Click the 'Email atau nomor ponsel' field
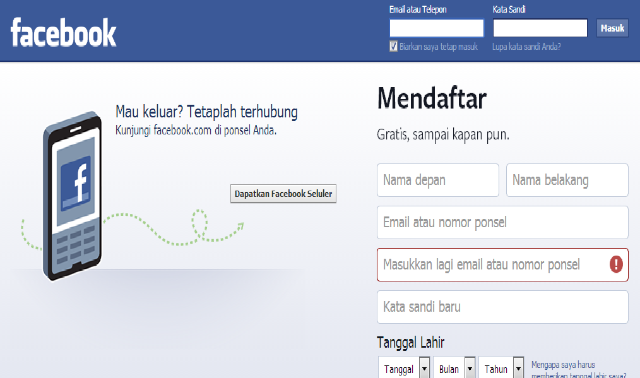The image size is (640, 378). [502, 223]
